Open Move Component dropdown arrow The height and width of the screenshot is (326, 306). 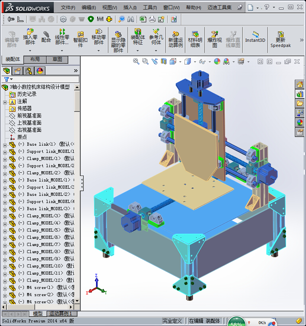click(x=98, y=51)
